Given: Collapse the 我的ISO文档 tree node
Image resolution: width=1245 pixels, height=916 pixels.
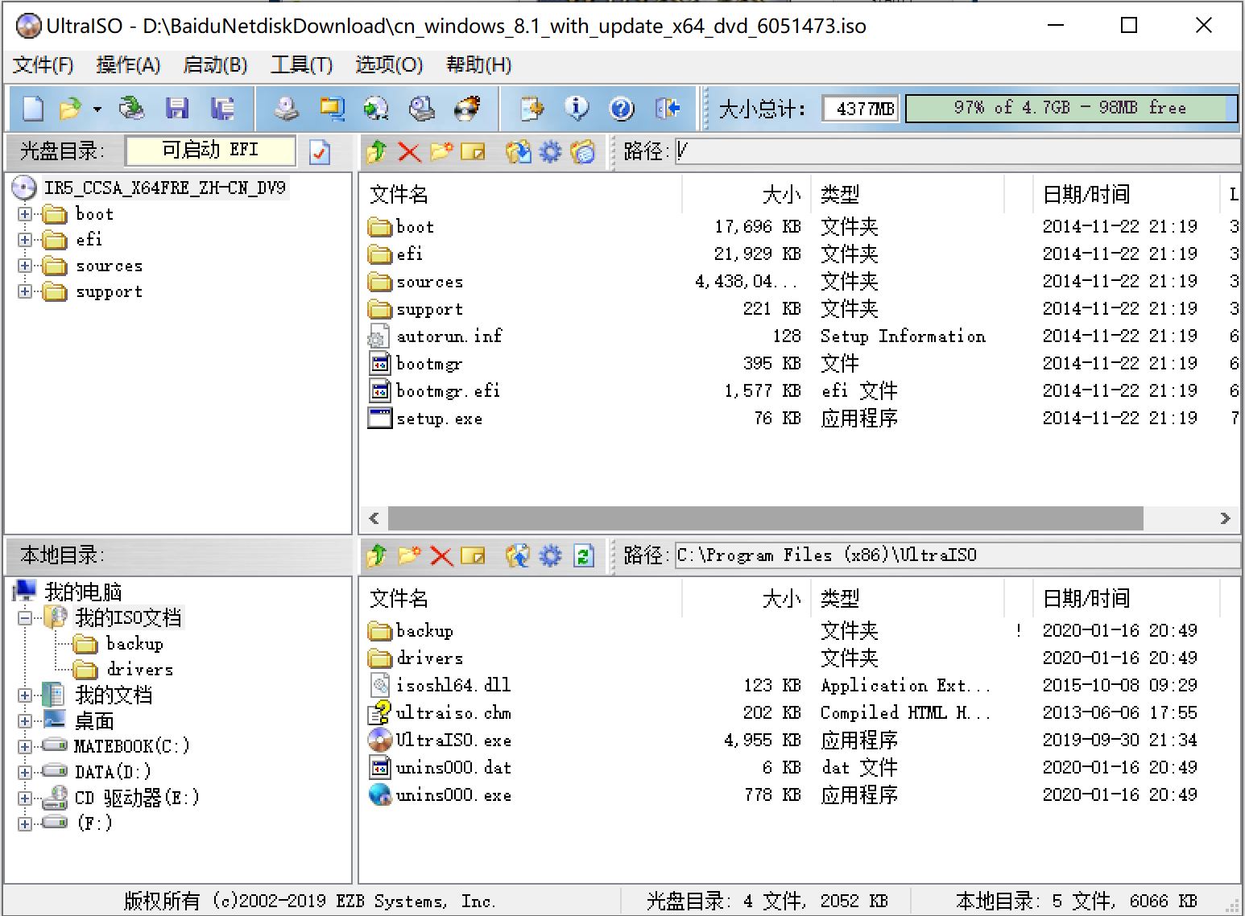Looking at the screenshot, I should point(25,618).
